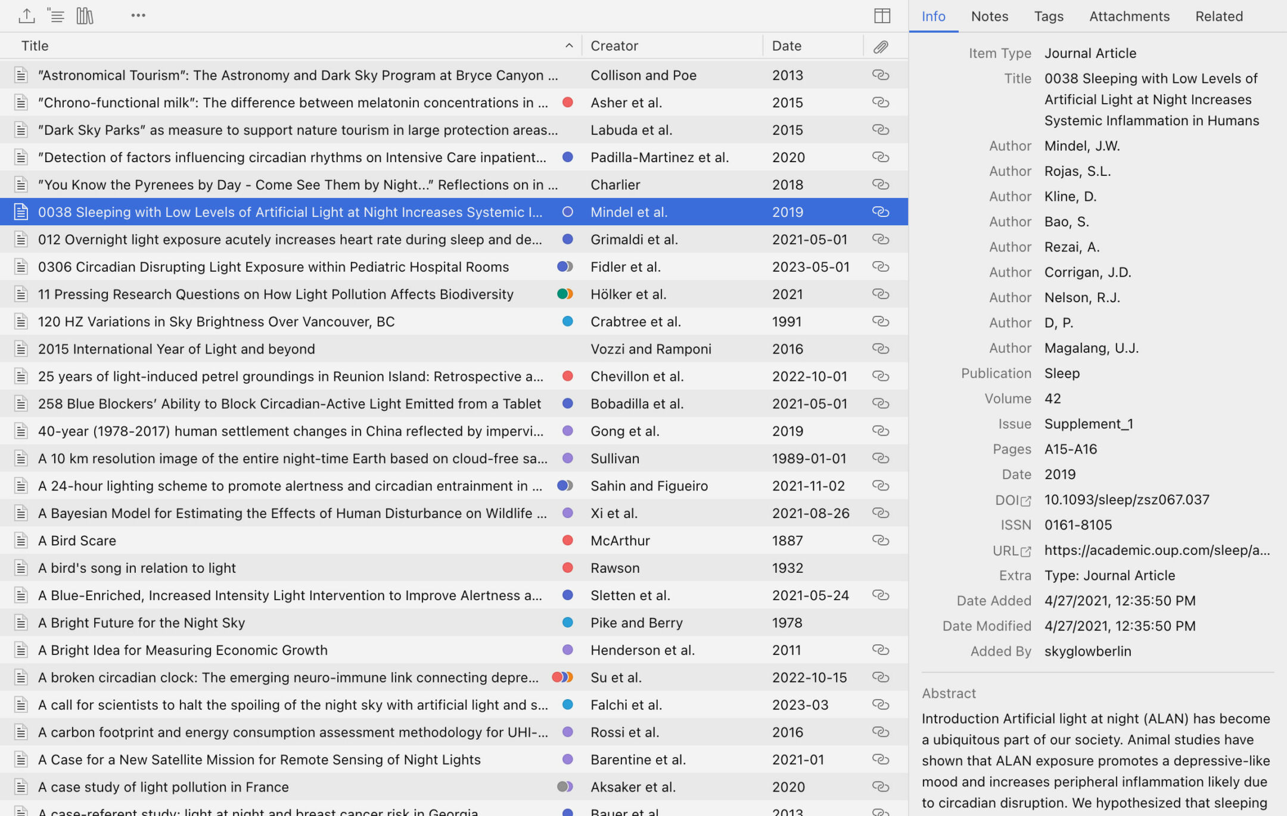This screenshot has width=1287, height=816.
Task: Click the link icon for Collison and Poe row
Action: point(881,75)
